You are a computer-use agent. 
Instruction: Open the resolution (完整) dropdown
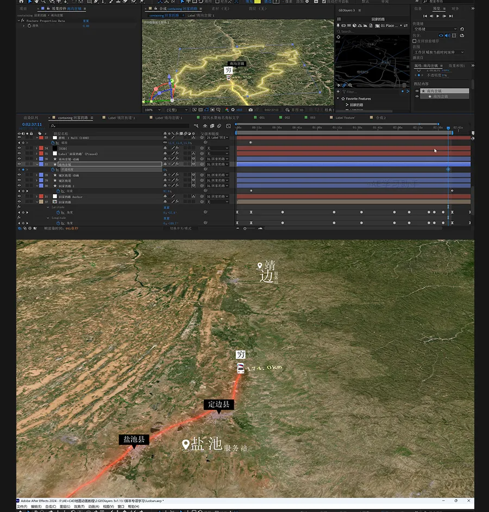point(177,110)
